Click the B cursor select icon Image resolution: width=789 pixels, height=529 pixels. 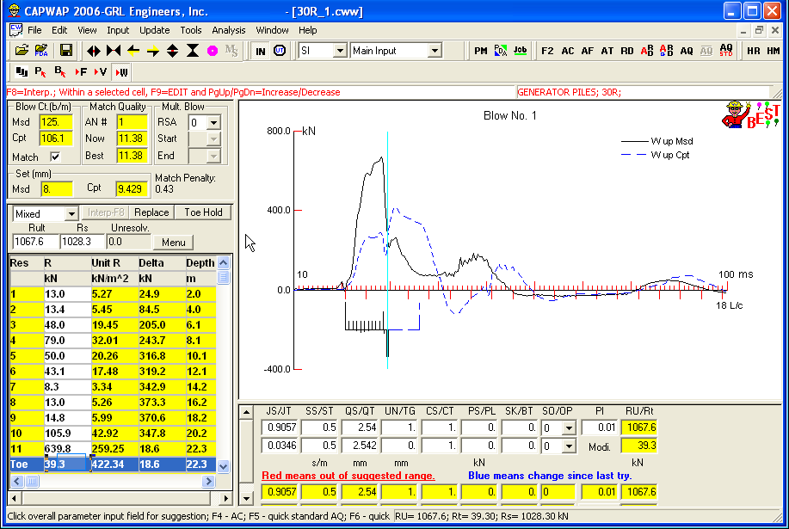pyautogui.click(x=60, y=72)
